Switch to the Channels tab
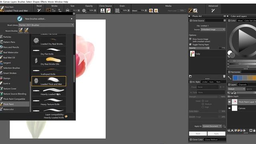 pyautogui.click(x=242, y=84)
